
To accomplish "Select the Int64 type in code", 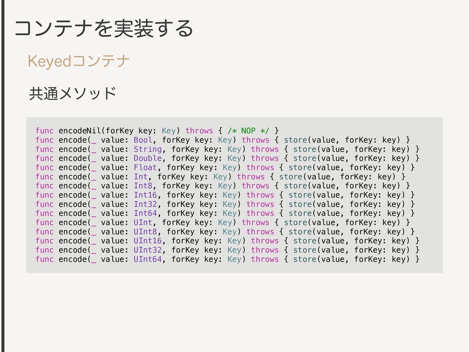I will tap(145, 213).
